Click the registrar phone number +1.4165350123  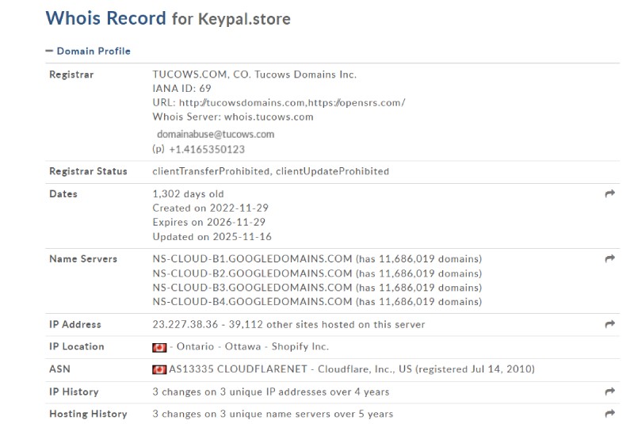click(207, 150)
